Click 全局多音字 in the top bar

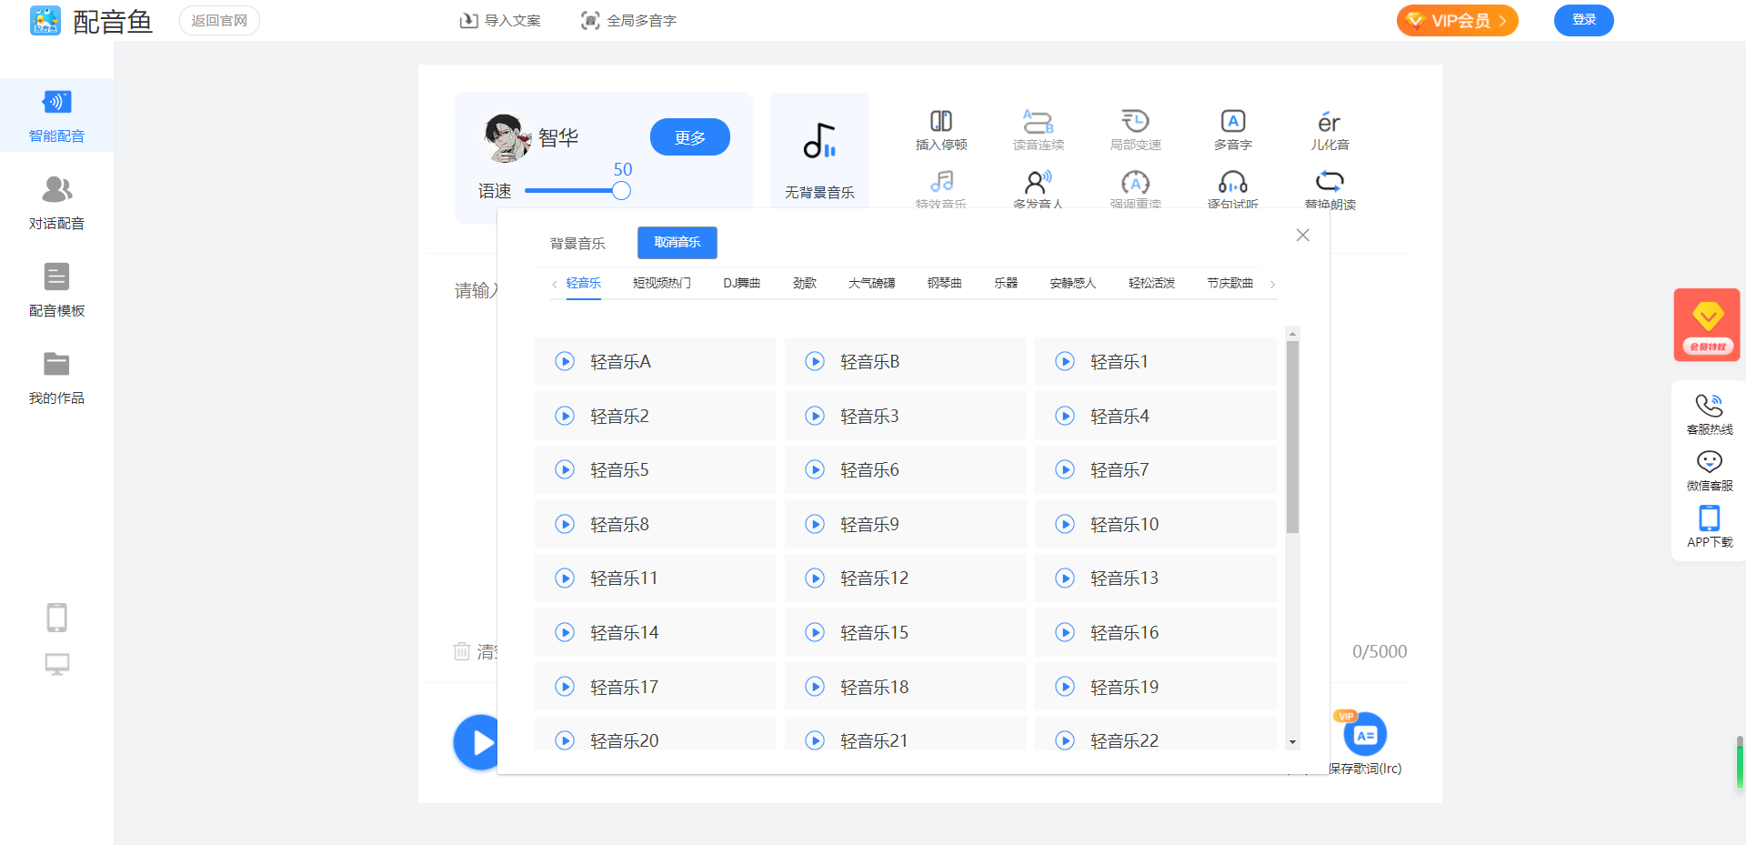[x=629, y=20]
